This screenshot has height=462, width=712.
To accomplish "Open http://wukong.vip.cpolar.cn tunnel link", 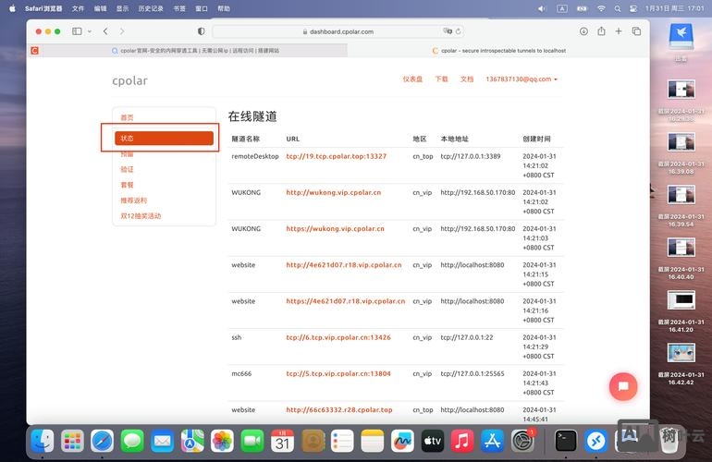I will (333, 192).
